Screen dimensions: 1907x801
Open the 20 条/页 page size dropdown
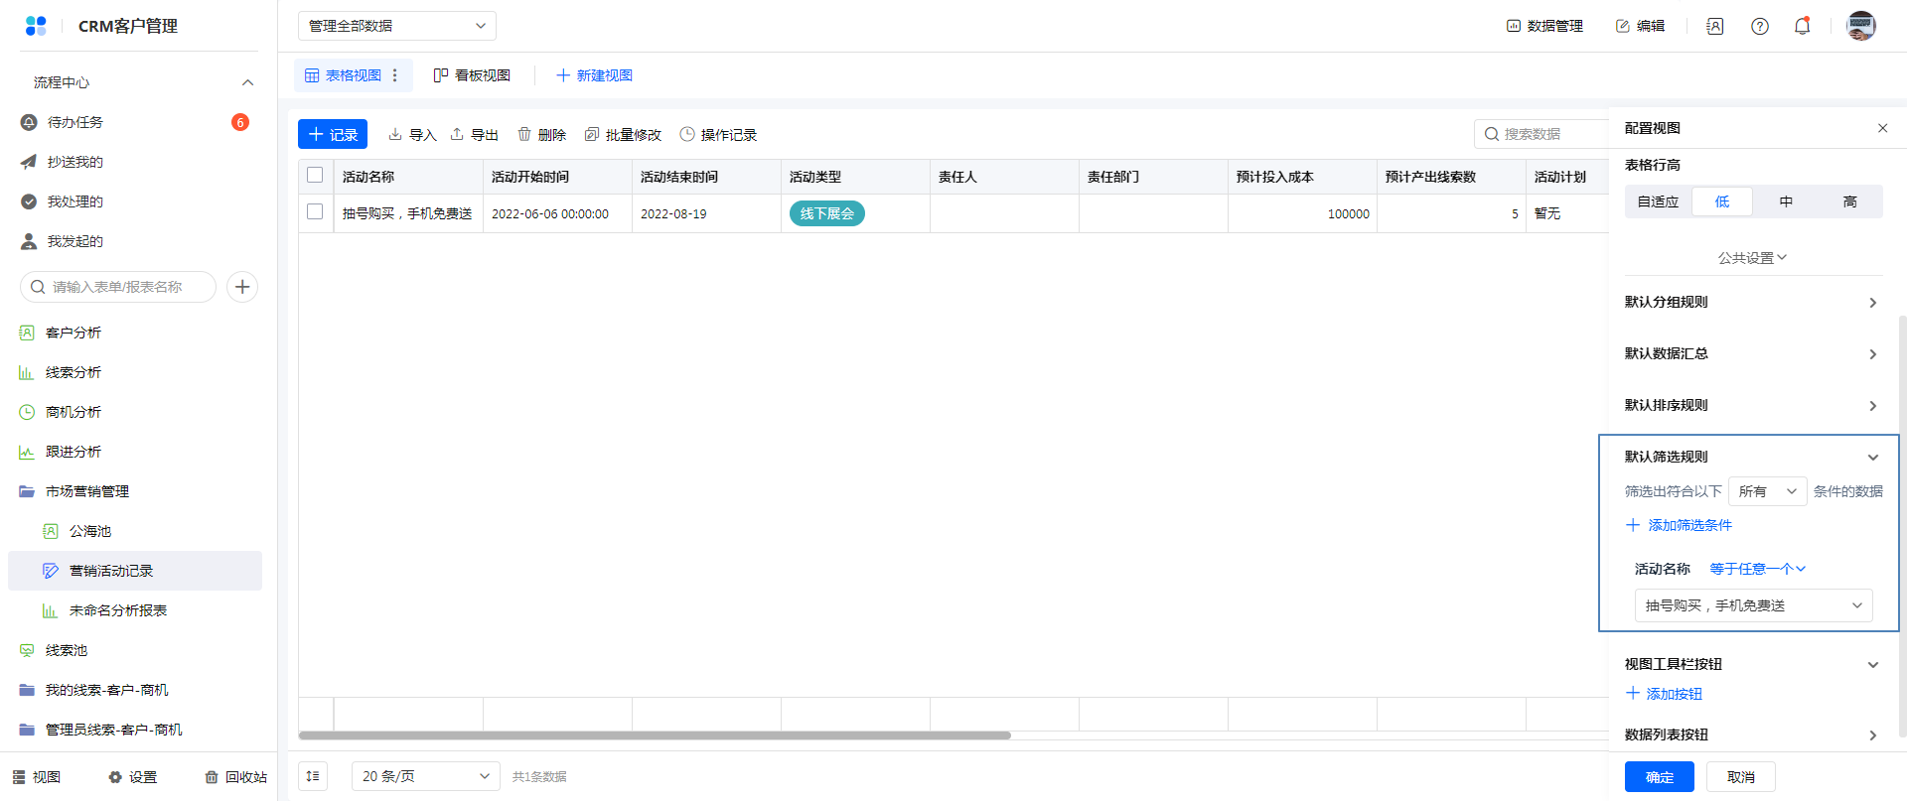coord(425,776)
